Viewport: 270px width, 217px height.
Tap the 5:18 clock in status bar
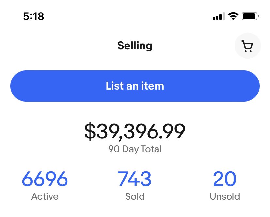coord(34,16)
